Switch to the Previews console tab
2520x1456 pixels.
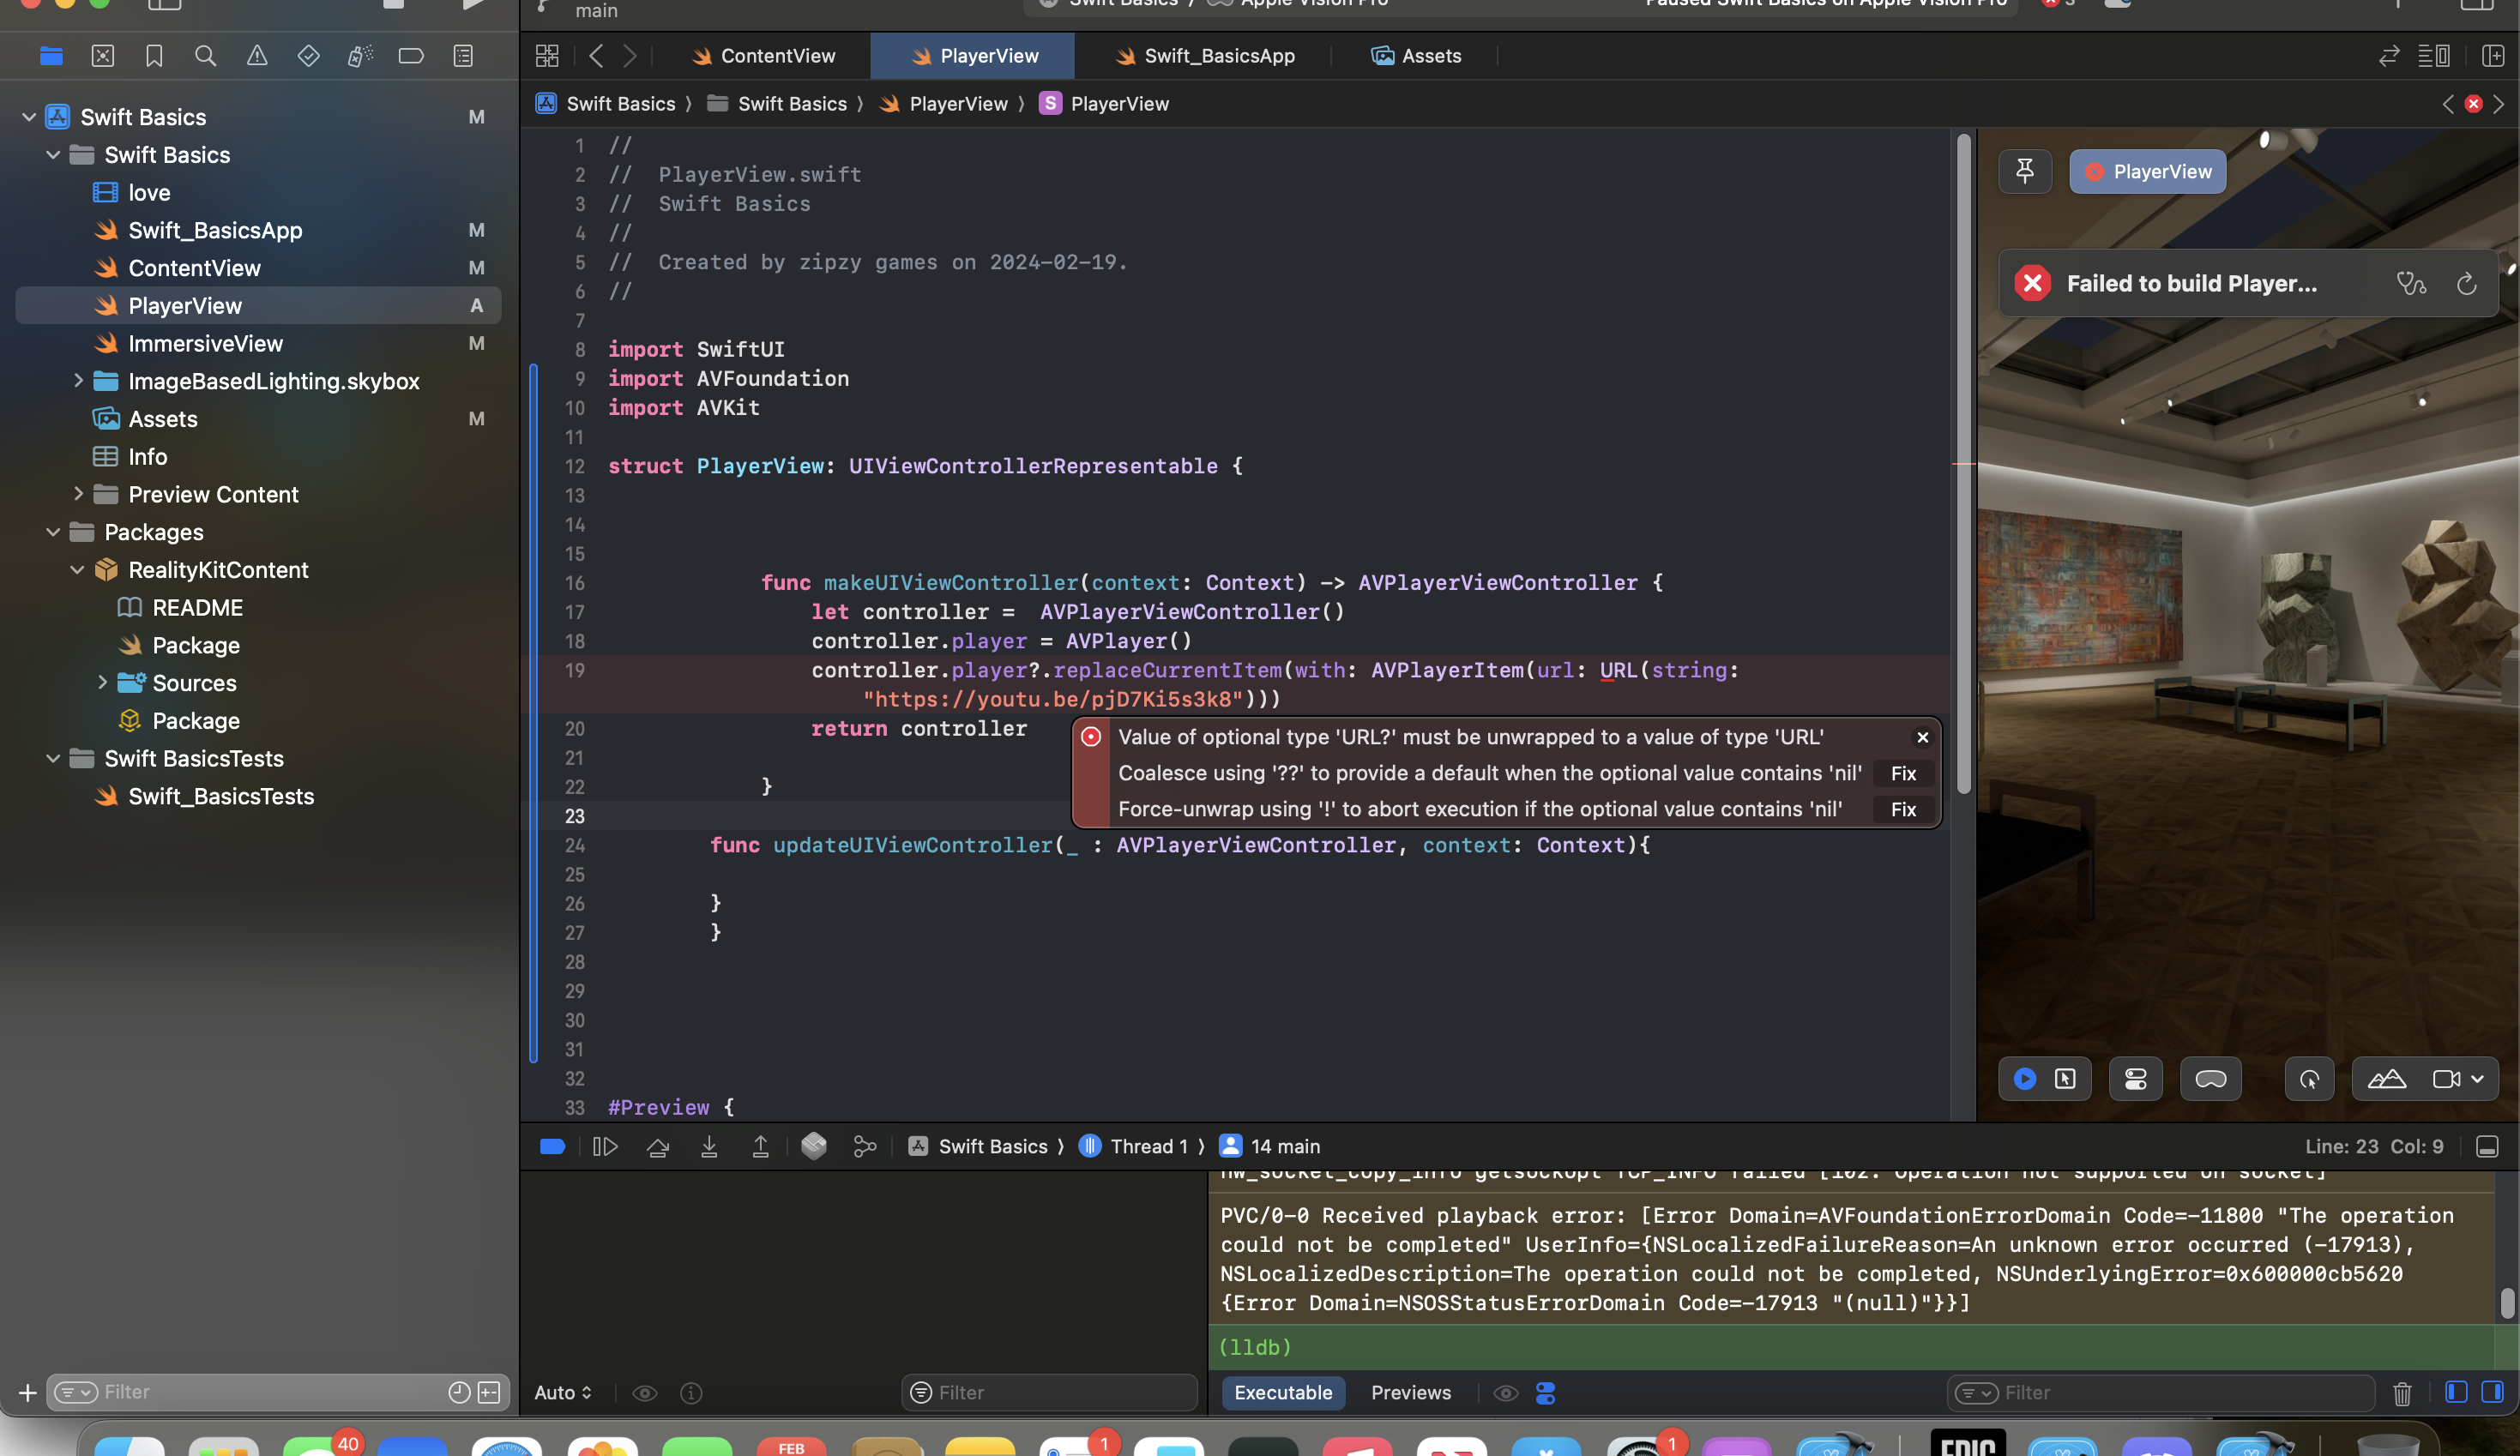coord(1410,1393)
